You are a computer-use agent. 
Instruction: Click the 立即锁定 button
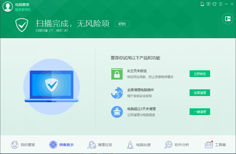pos(200,74)
